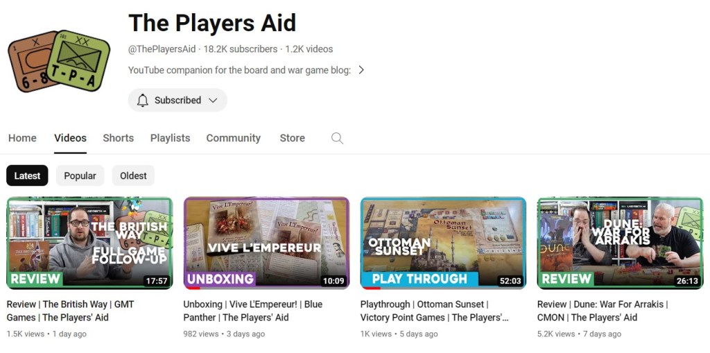Click the Review Dune War For Arrakis title link
The width and height of the screenshot is (710, 353).
603,311
